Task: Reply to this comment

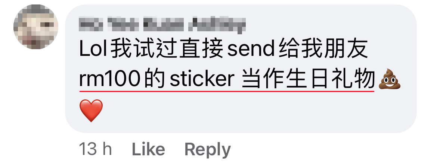Action: [x=208, y=150]
